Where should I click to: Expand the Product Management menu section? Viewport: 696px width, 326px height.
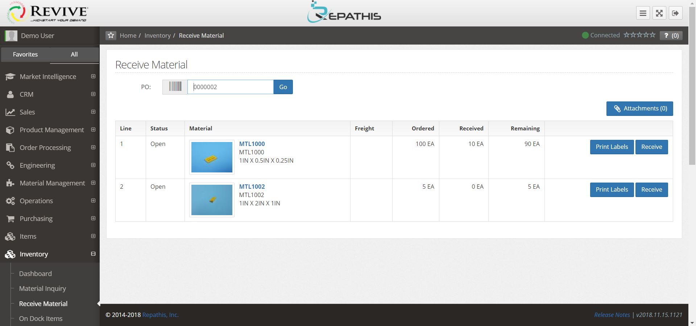tap(93, 130)
